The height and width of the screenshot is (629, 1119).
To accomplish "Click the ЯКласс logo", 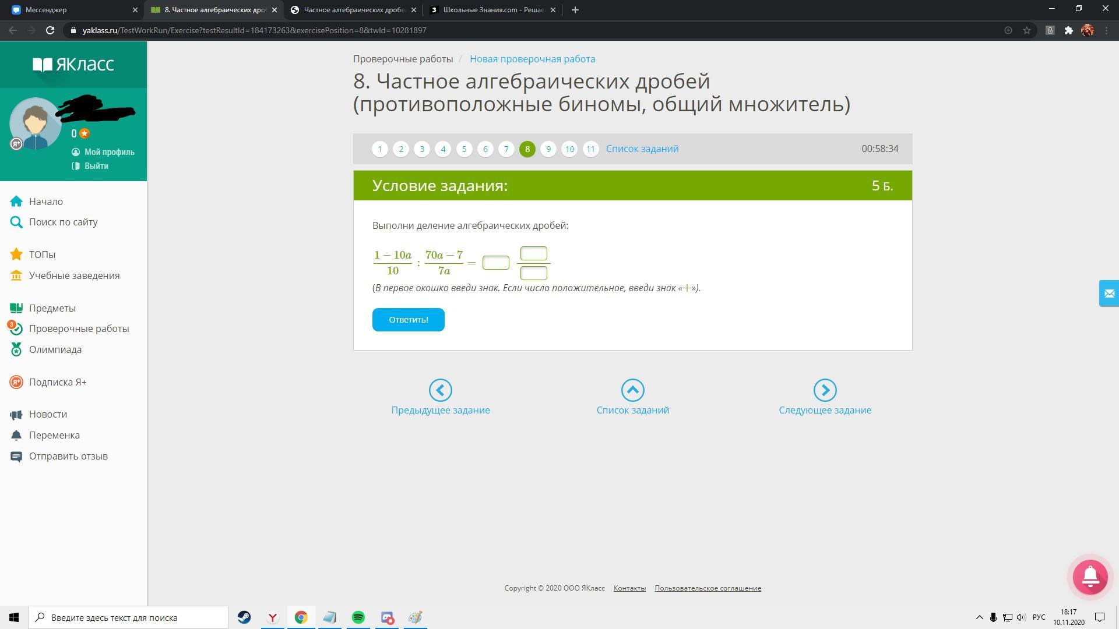I will (73, 64).
